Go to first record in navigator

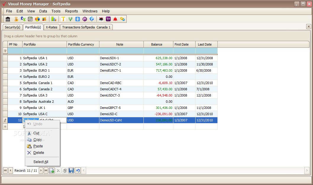tap(5, 170)
